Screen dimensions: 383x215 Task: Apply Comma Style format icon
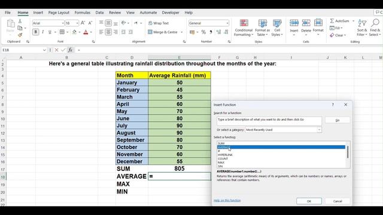[x=211, y=32]
